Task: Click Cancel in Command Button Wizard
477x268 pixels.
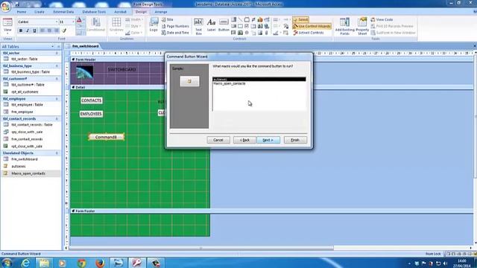Action: (218, 140)
